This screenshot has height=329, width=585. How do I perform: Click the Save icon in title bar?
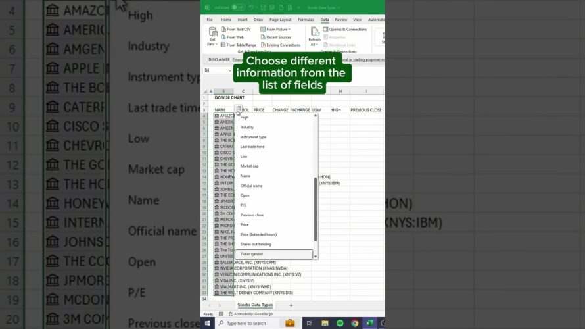coord(264,7)
